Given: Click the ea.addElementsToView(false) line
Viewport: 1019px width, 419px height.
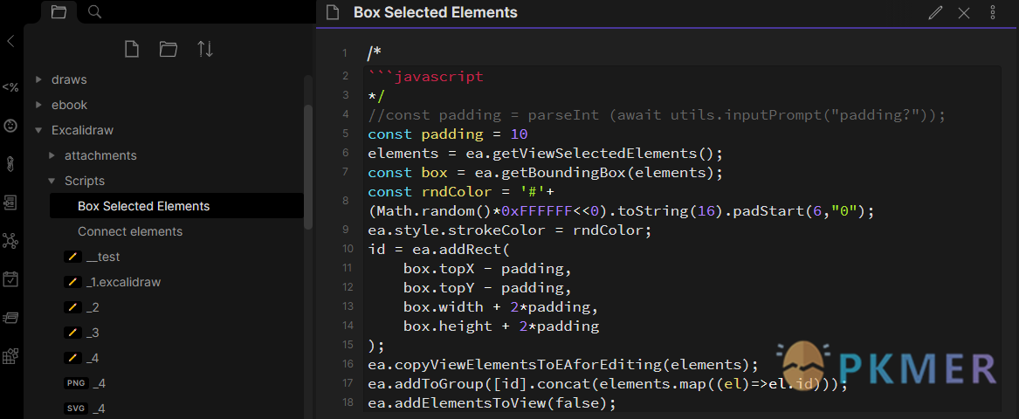Looking at the screenshot, I should click(x=492, y=403).
